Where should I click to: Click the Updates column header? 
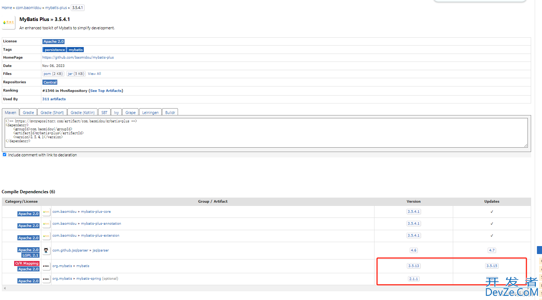[492, 202]
